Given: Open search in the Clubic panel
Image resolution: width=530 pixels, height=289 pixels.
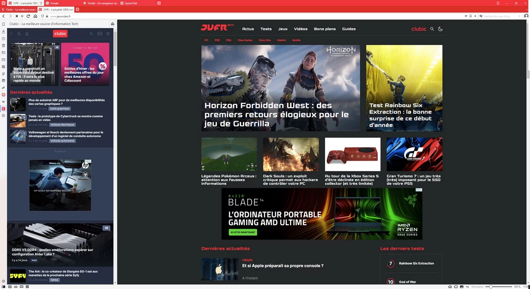Looking at the screenshot, I should point(91,33).
